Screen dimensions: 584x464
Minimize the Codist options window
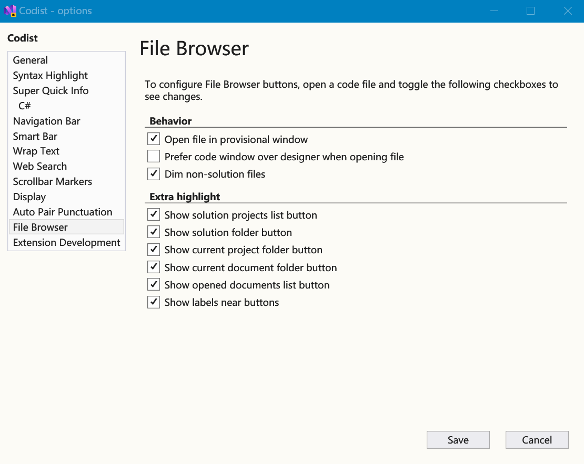(494, 11)
